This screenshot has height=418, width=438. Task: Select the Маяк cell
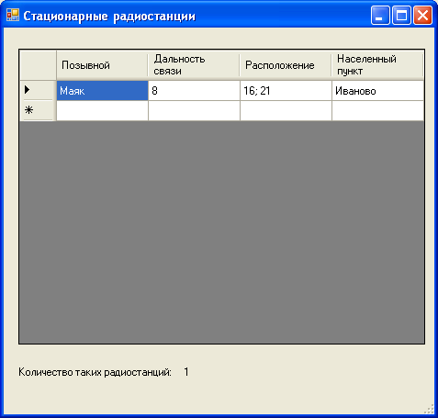click(x=102, y=91)
